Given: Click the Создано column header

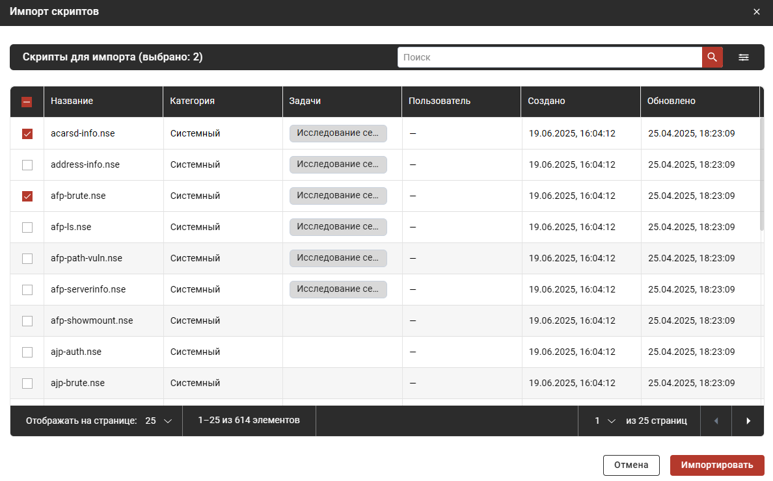Looking at the screenshot, I should tap(546, 101).
